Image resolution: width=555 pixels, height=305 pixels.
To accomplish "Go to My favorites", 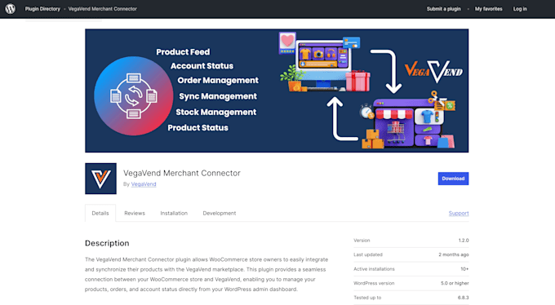I will click(488, 9).
